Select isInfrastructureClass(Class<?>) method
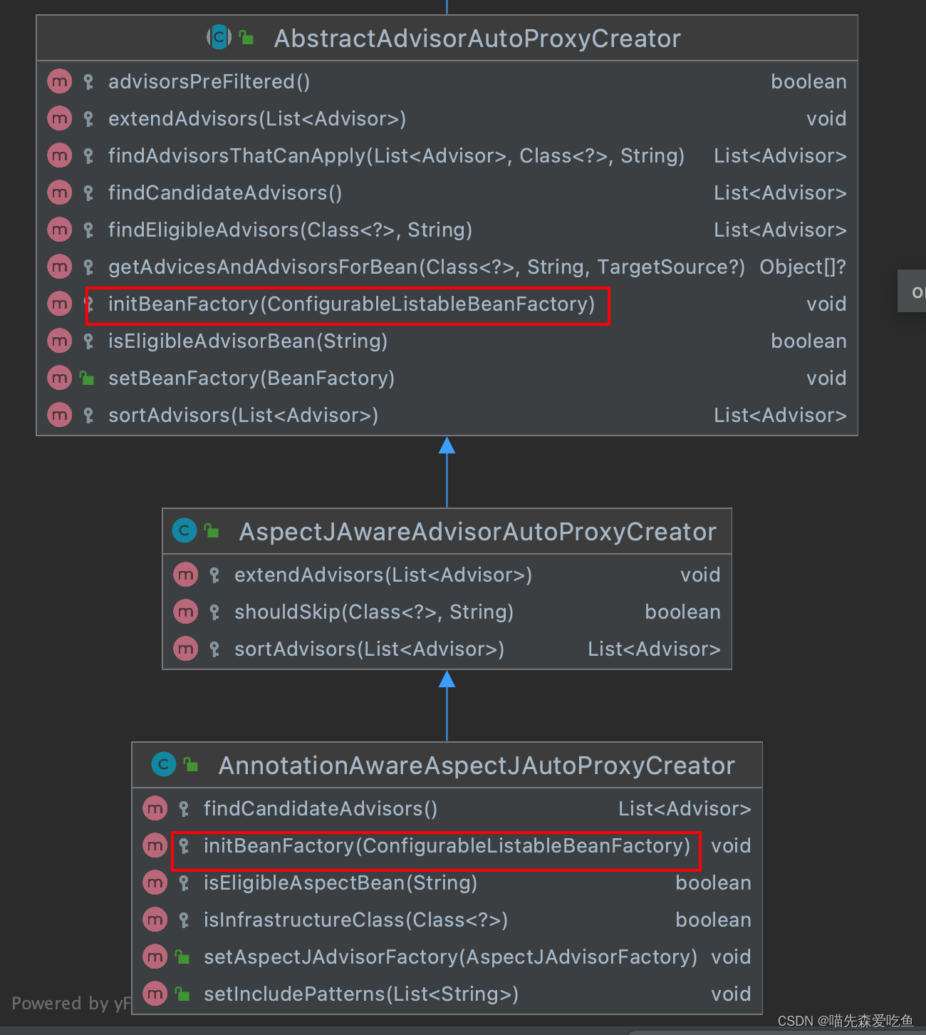The height and width of the screenshot is (1035, 926). 355,920
